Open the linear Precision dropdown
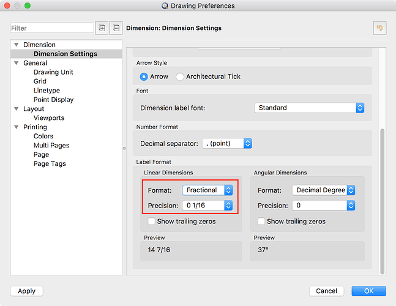This screenshot has height=306, width=396. (x=207, y=206)
